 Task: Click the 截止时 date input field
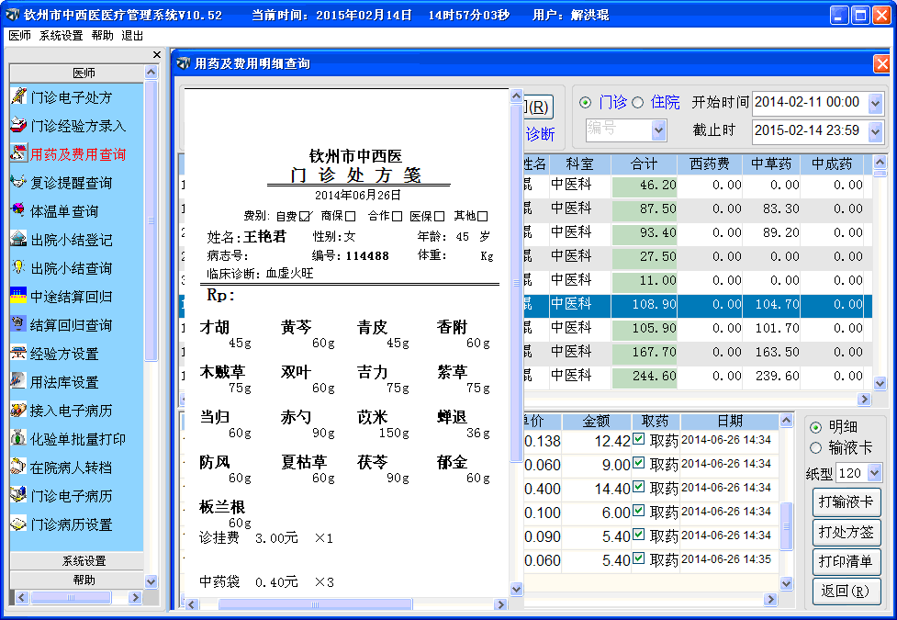point(808,130)
